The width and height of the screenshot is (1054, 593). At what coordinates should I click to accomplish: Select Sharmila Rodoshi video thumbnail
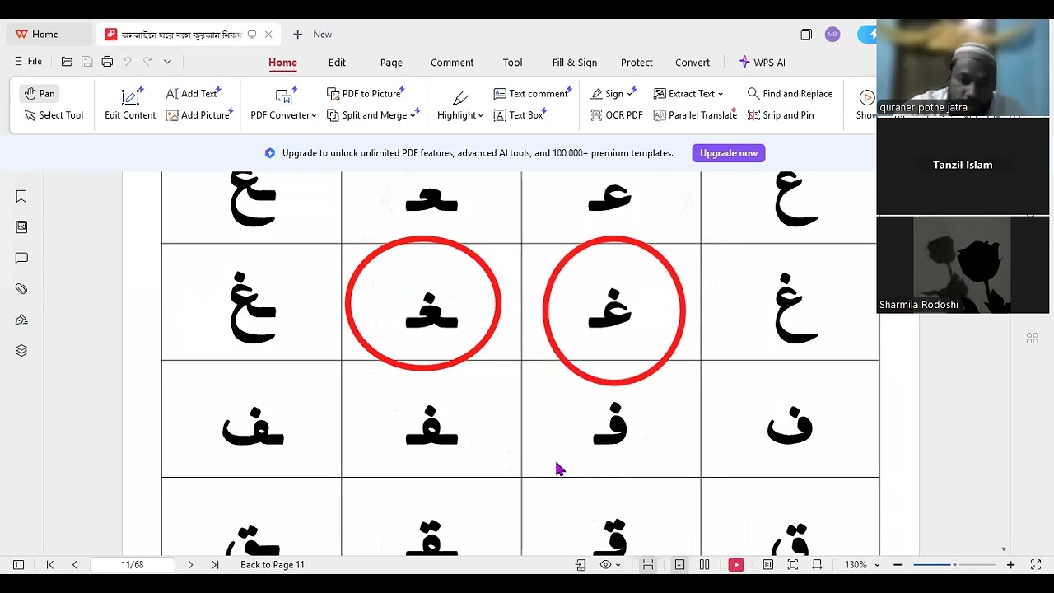coord(963,265)
